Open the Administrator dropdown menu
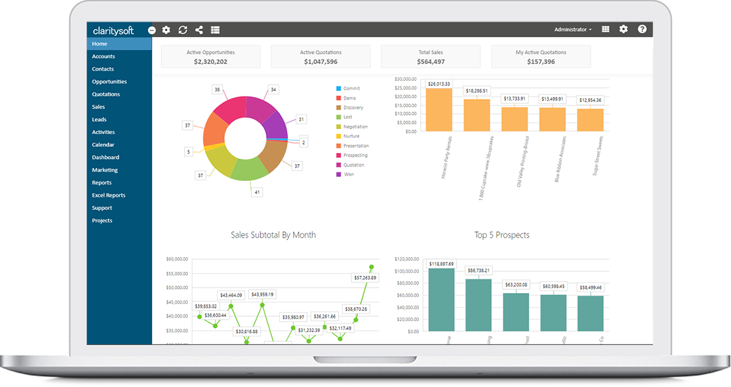 (571, 29)
